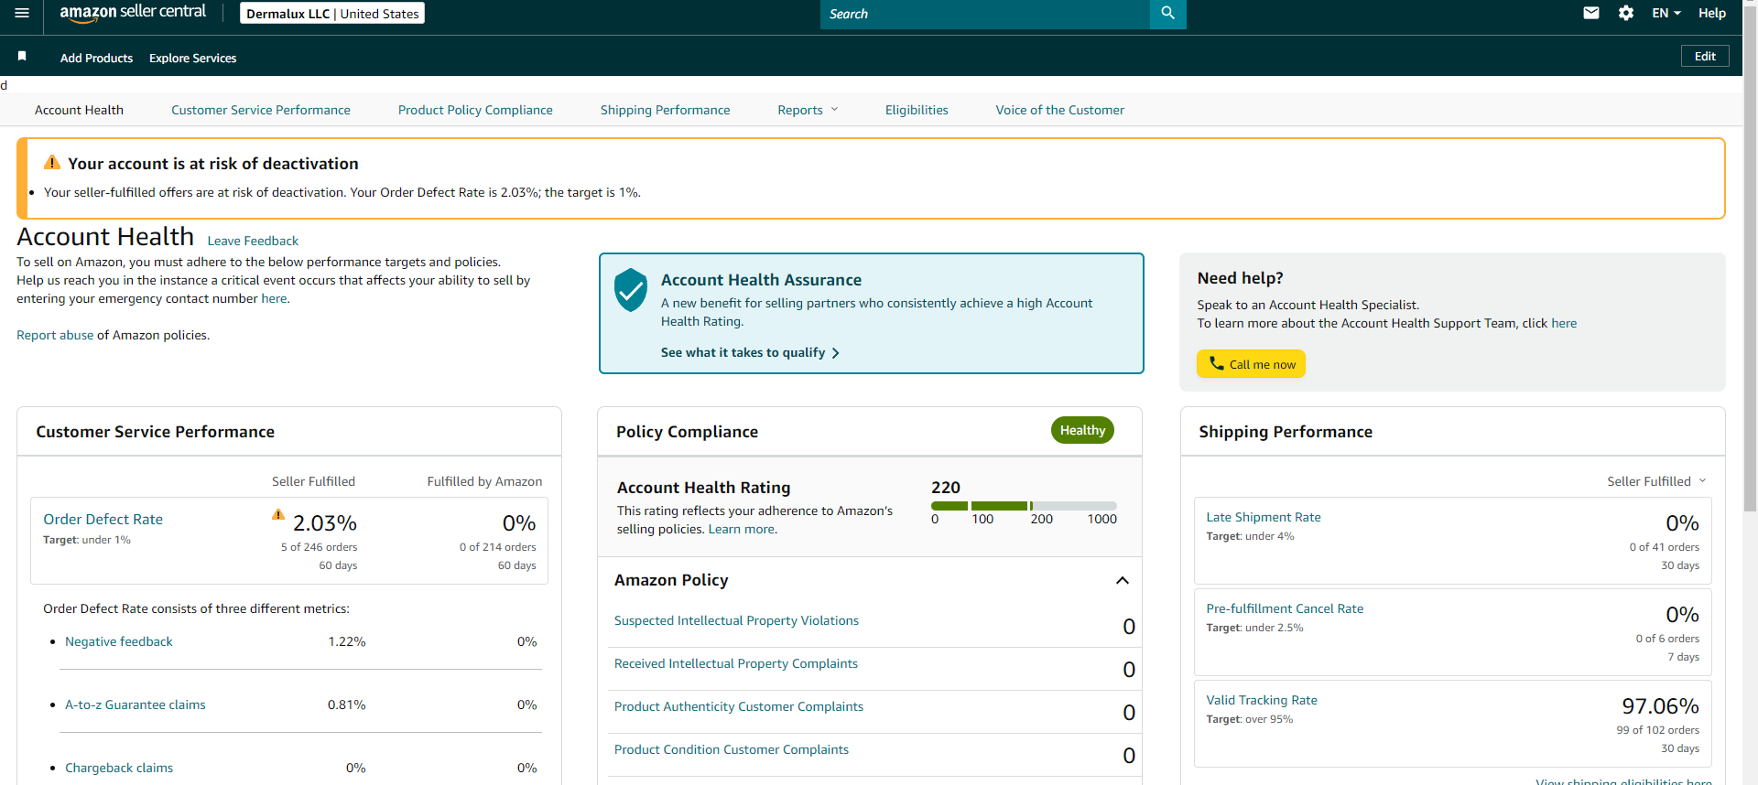Viewport: 1758px width, 785px height.
Task: Switch to Customer Service Performance tab
Action: [261, 110]
